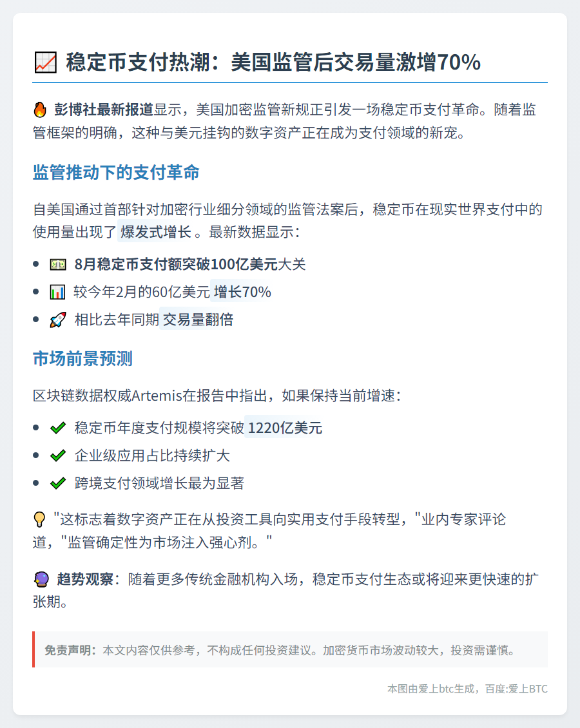Click the bold 彭博社最新报道 text
The width and height of the screenshot is (580, 728).
[x=104, y=110]
